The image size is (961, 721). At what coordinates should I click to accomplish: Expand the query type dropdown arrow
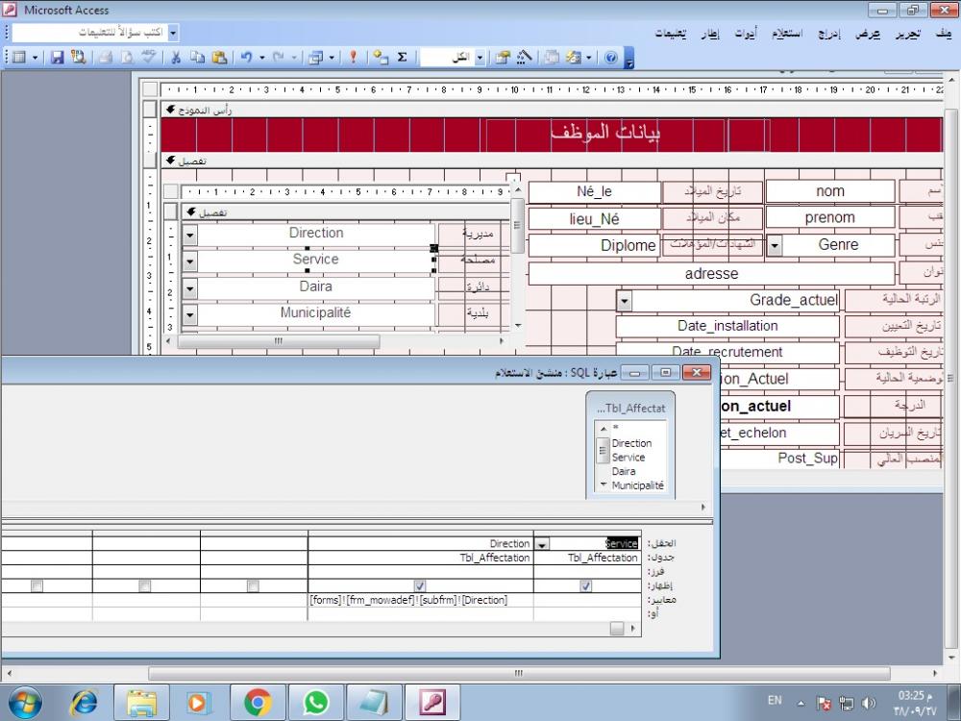331,58
